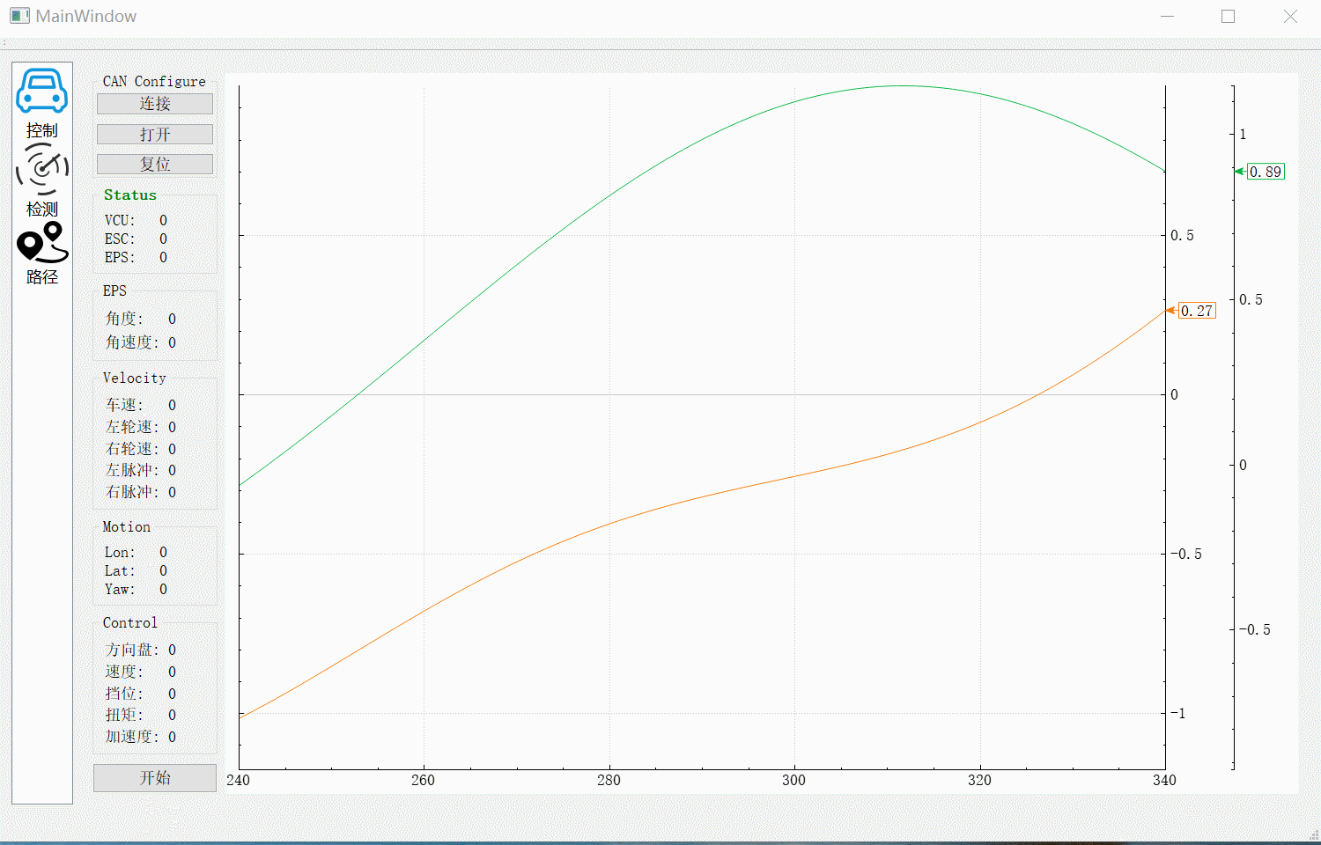1321x845 pixels.
Task: Click the MainWindow app icon in title bar
Action: pyautogui.click(x=19, y=16)
